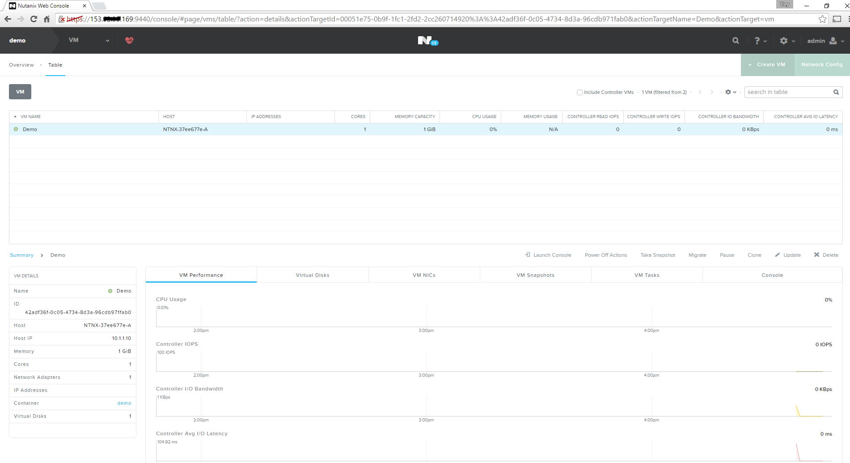Screen dimensions: 850x463
Task: Open the Virtual Disks tab
Action: [313, 275]
